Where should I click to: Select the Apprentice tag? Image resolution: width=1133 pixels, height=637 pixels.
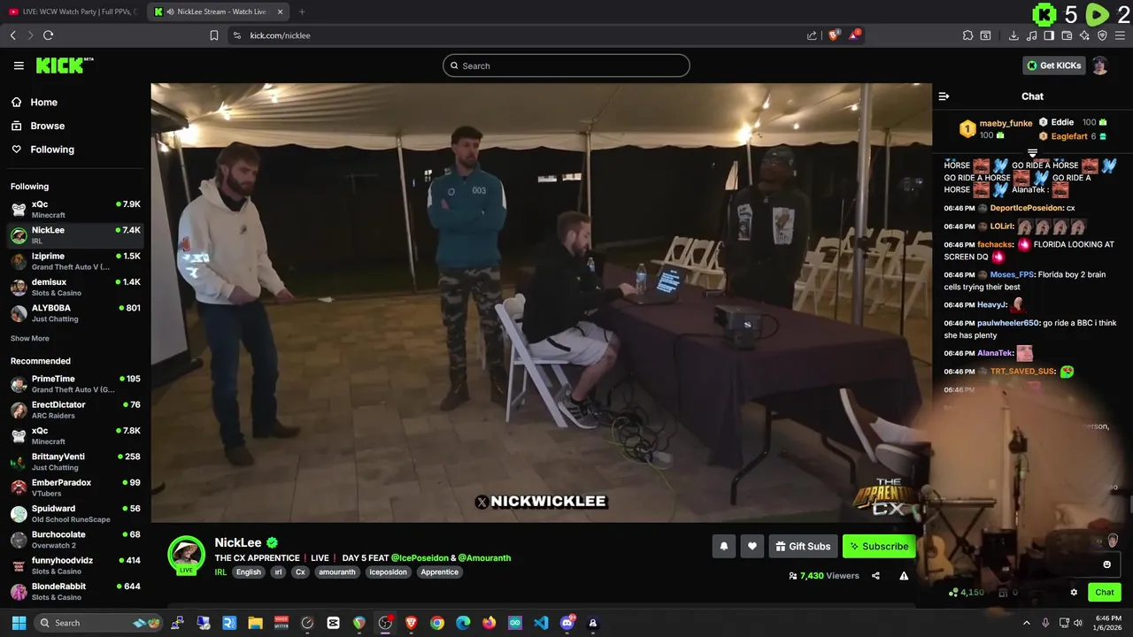click(x=440, y=572)
